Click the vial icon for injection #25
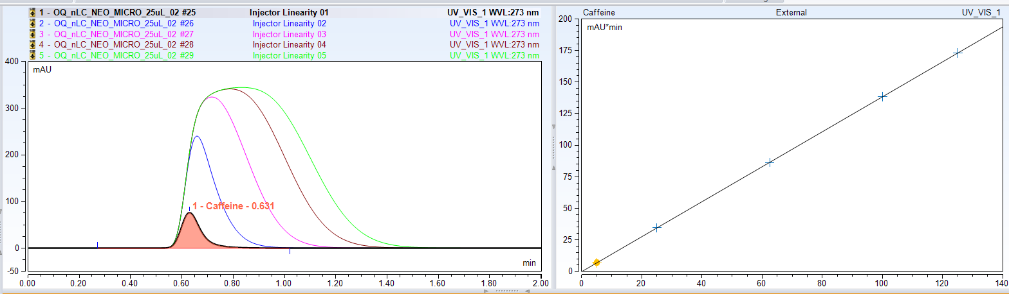Viewport: 1009px width, 294px height. [x=32, y=12]
